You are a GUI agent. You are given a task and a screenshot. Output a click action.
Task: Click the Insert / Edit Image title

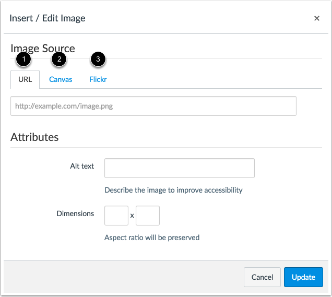tap(48, 18)
